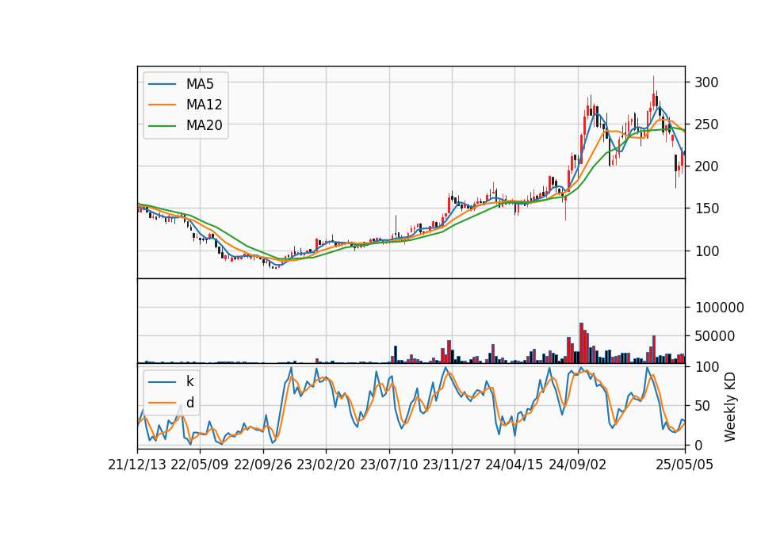Click the 23/11/27 date tick label
Image resolution: width=761 pixels, height=547 pixels.
tap(451, 465)
